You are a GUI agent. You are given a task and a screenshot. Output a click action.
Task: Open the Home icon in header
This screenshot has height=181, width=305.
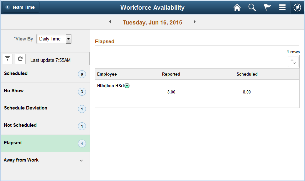coord(237,8)
